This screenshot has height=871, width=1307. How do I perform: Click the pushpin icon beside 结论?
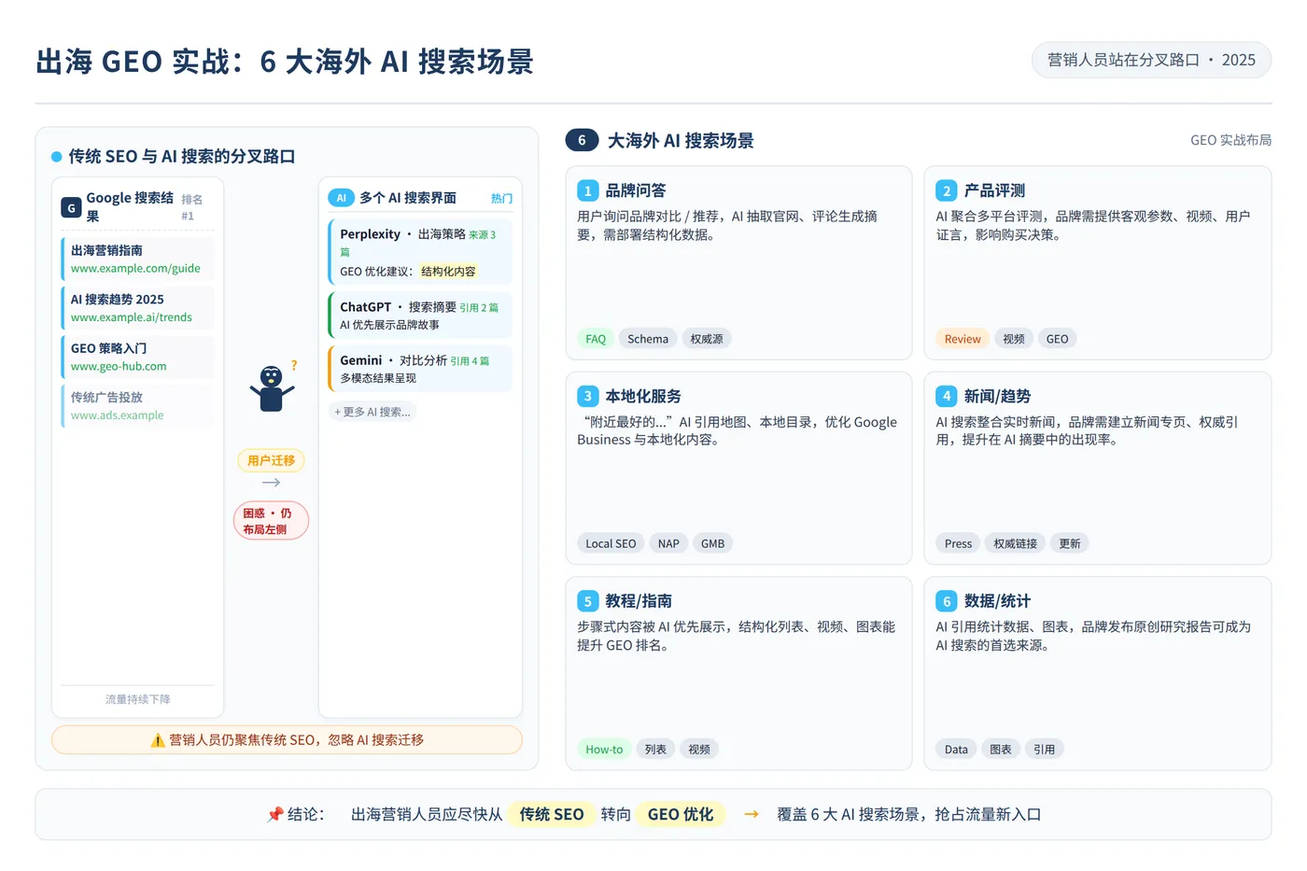[274, 815]
